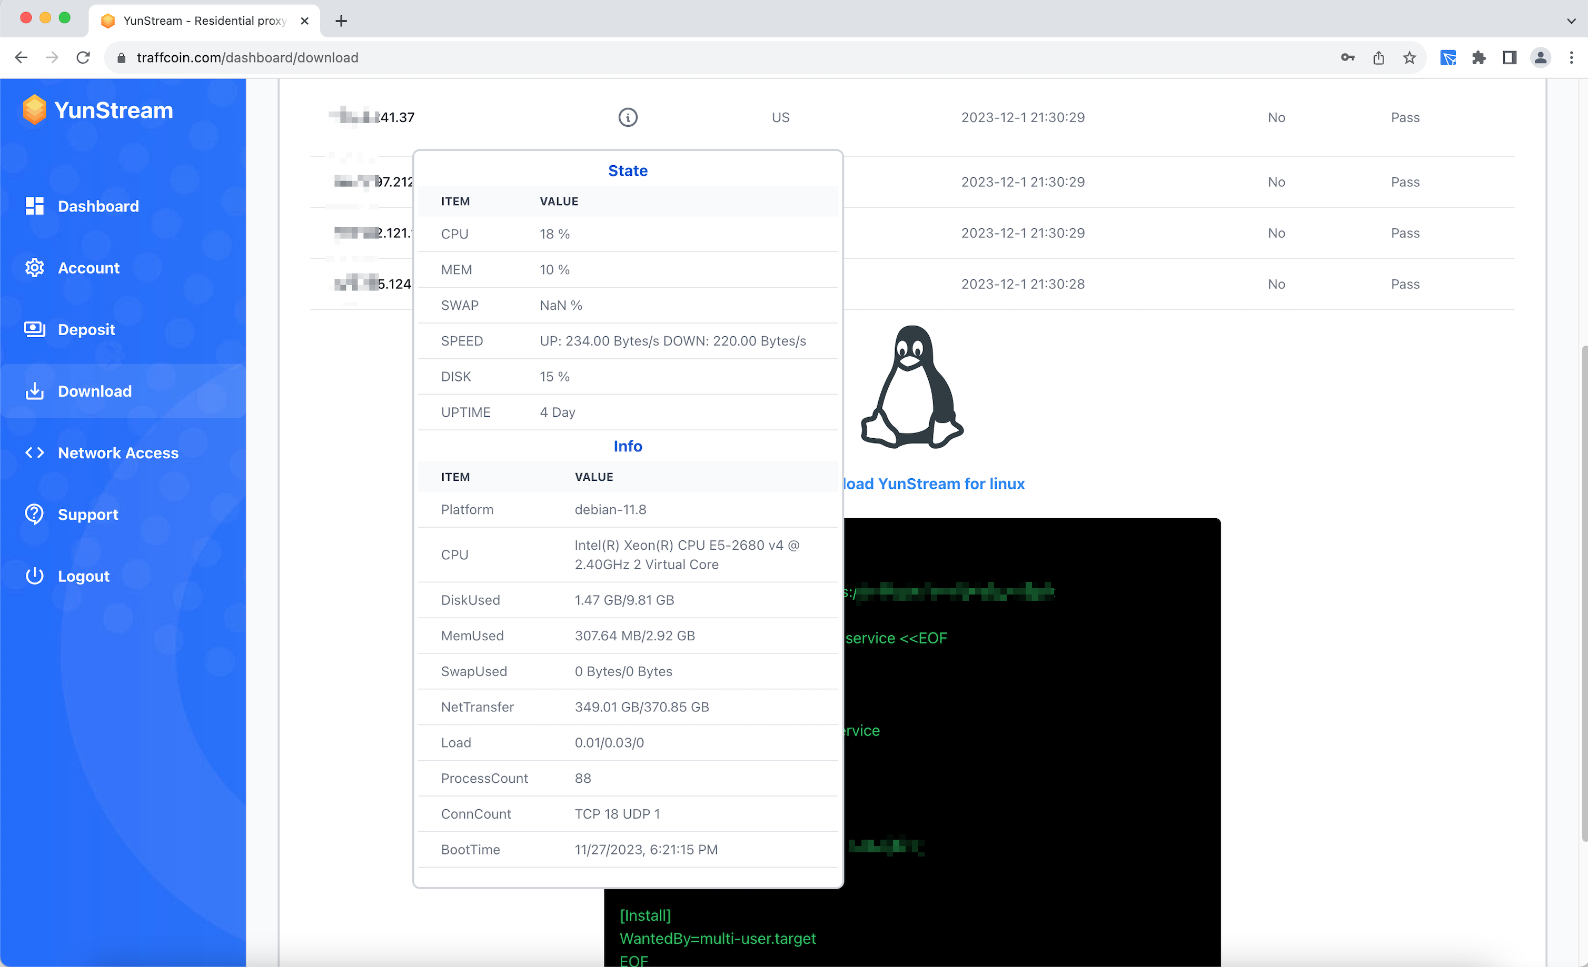Click the Download sidebar icon
Viewport: 1588px width, 967px height.
(x=34, y=391)
